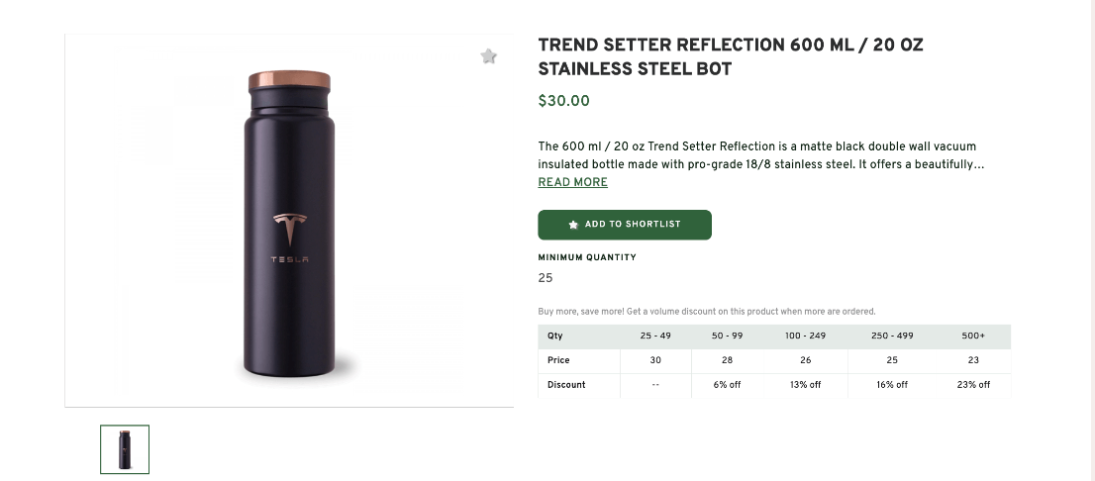Click the 6% off discount cell
This screenshot has height=481, width=1095.
click(x=727, y=385)
